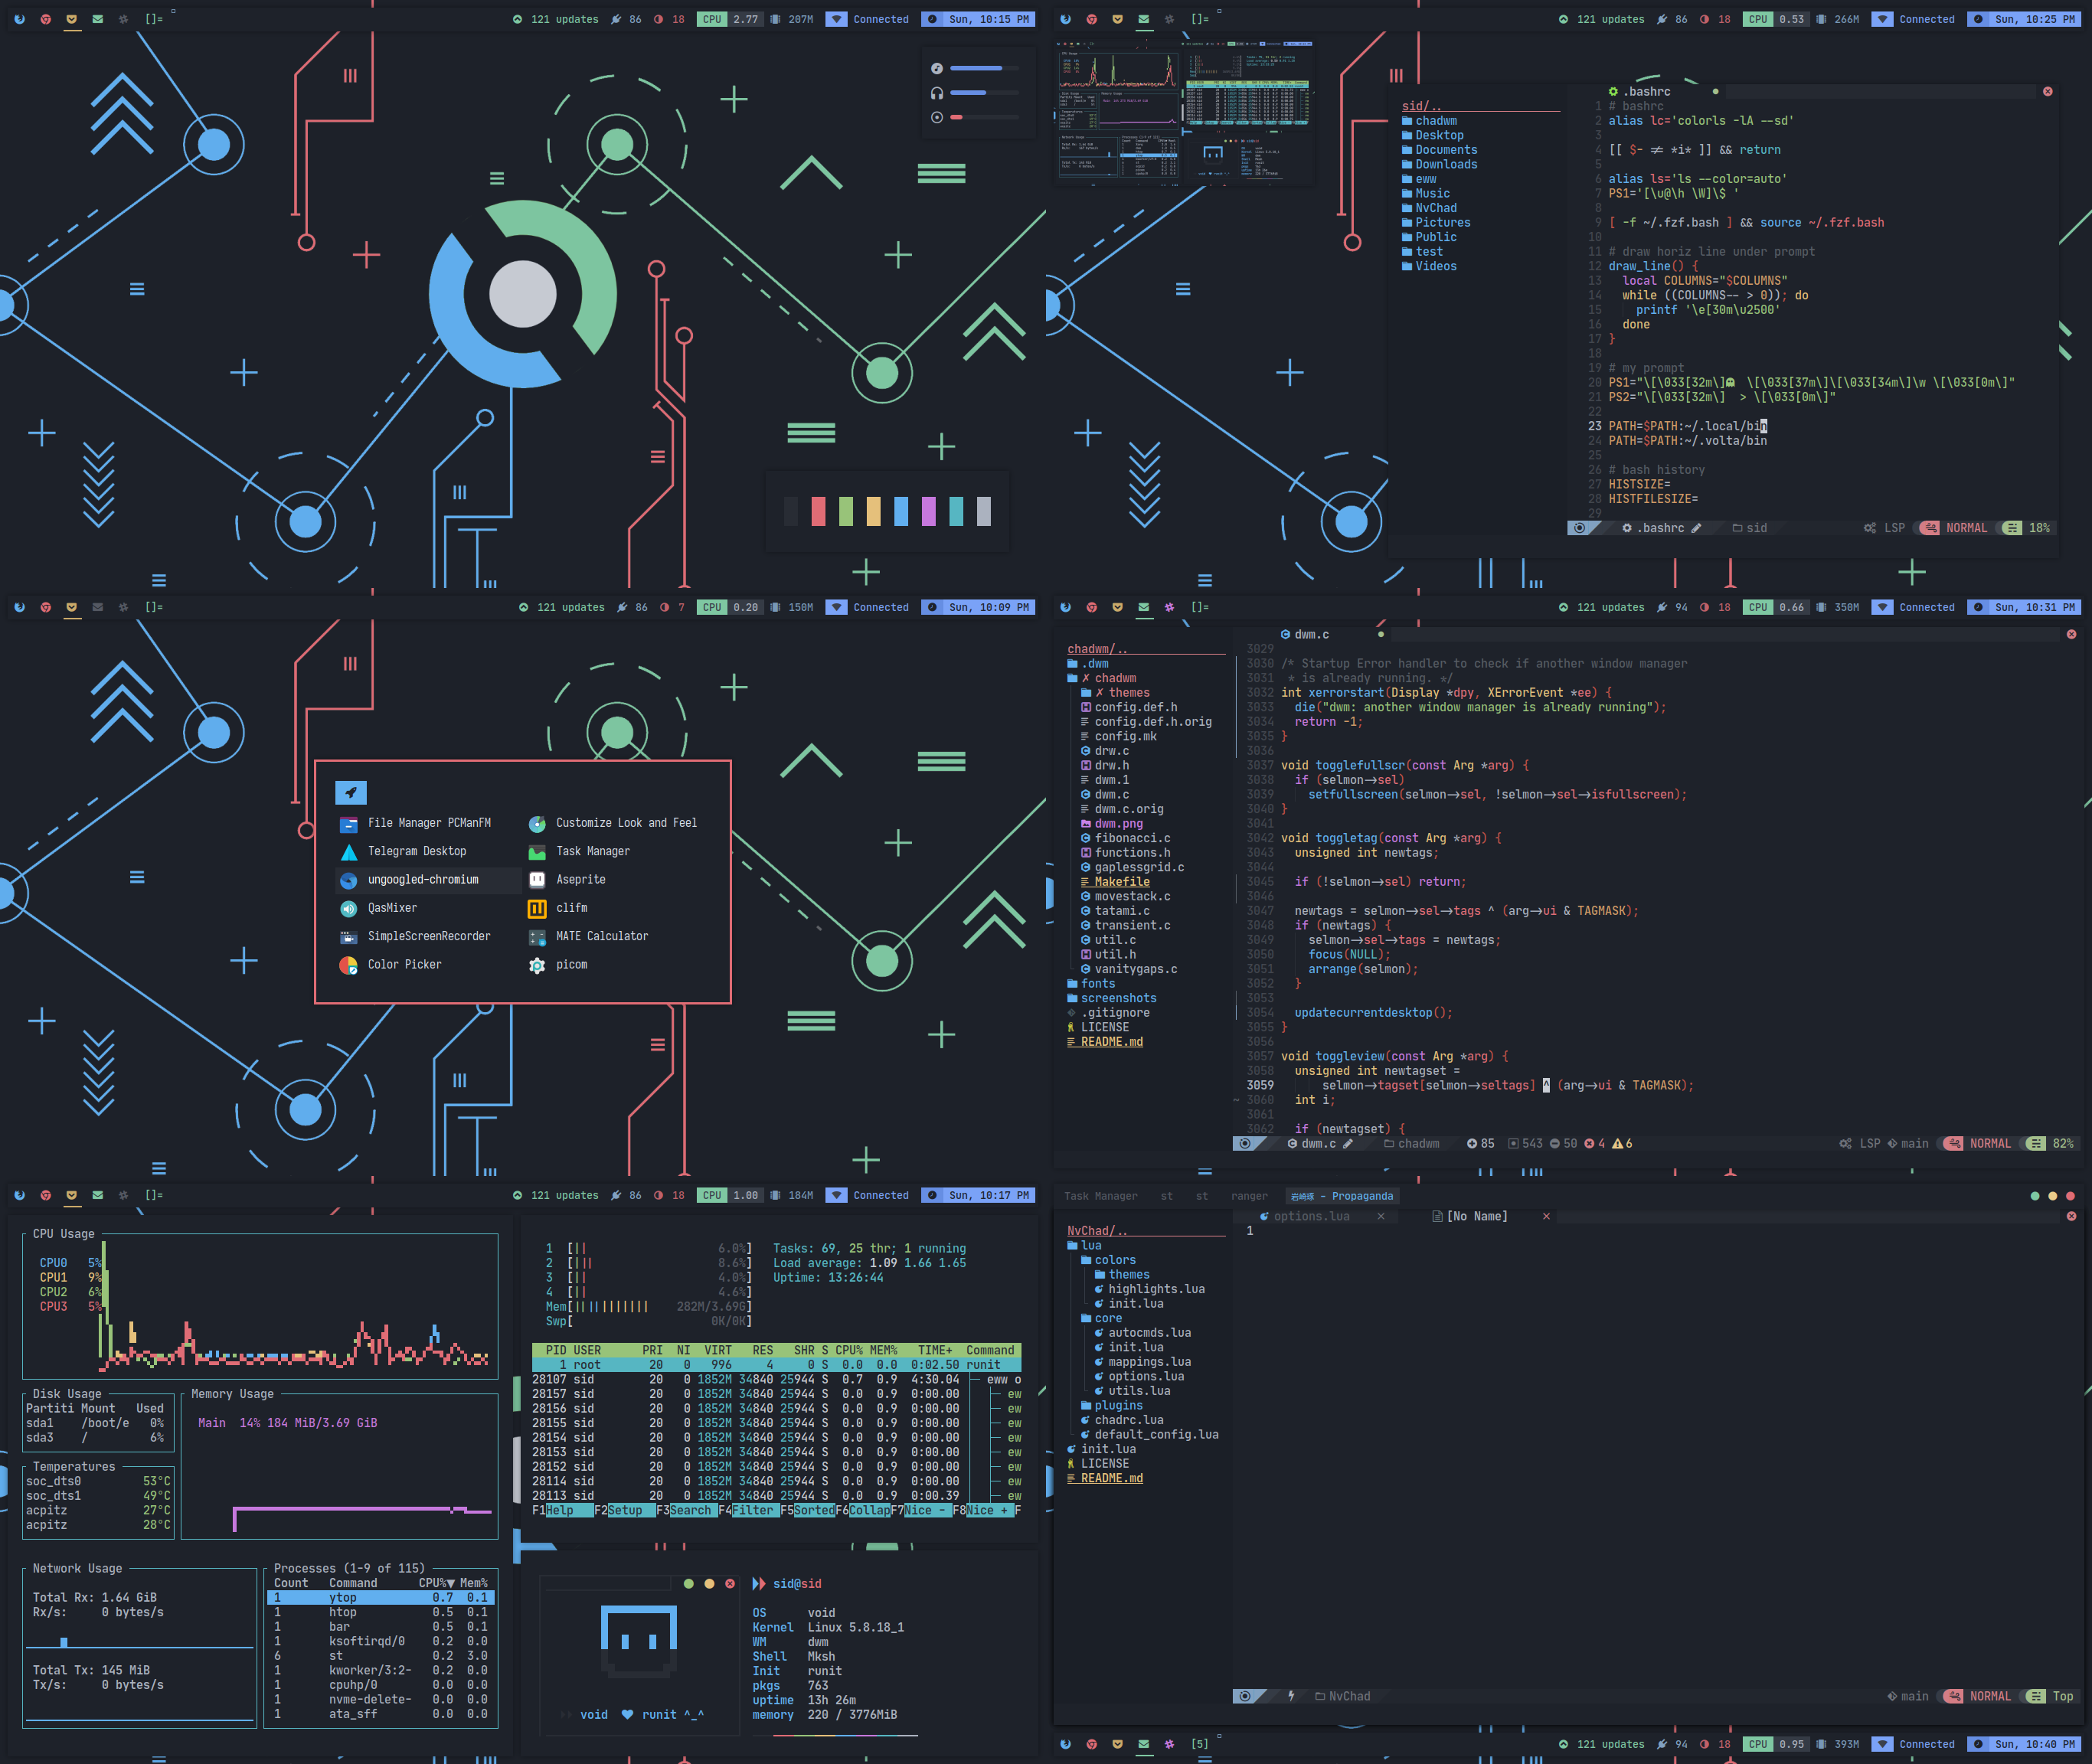Launch the clifm file manager
Image resolution: width=2092 pixels, height=1764 pixels.
pyautogui.click(x=571, y=908)
